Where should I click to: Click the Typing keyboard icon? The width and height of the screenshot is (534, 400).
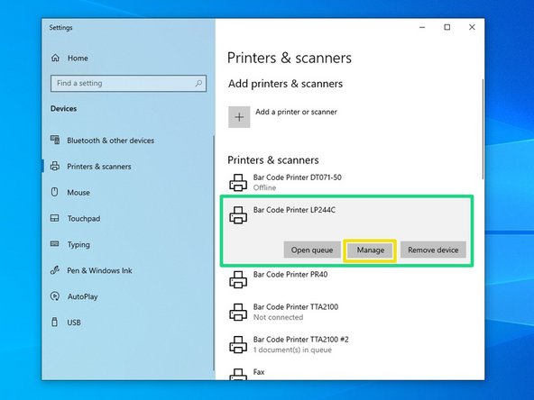pyautogui.click(x=54, y=243)
